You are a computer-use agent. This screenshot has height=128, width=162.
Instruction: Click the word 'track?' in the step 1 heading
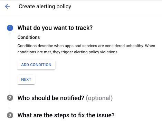coord(84,28)
